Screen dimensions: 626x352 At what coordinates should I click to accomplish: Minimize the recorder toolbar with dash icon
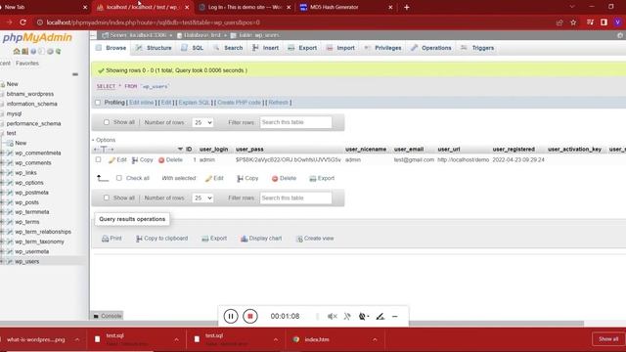[x=395, y=317]
